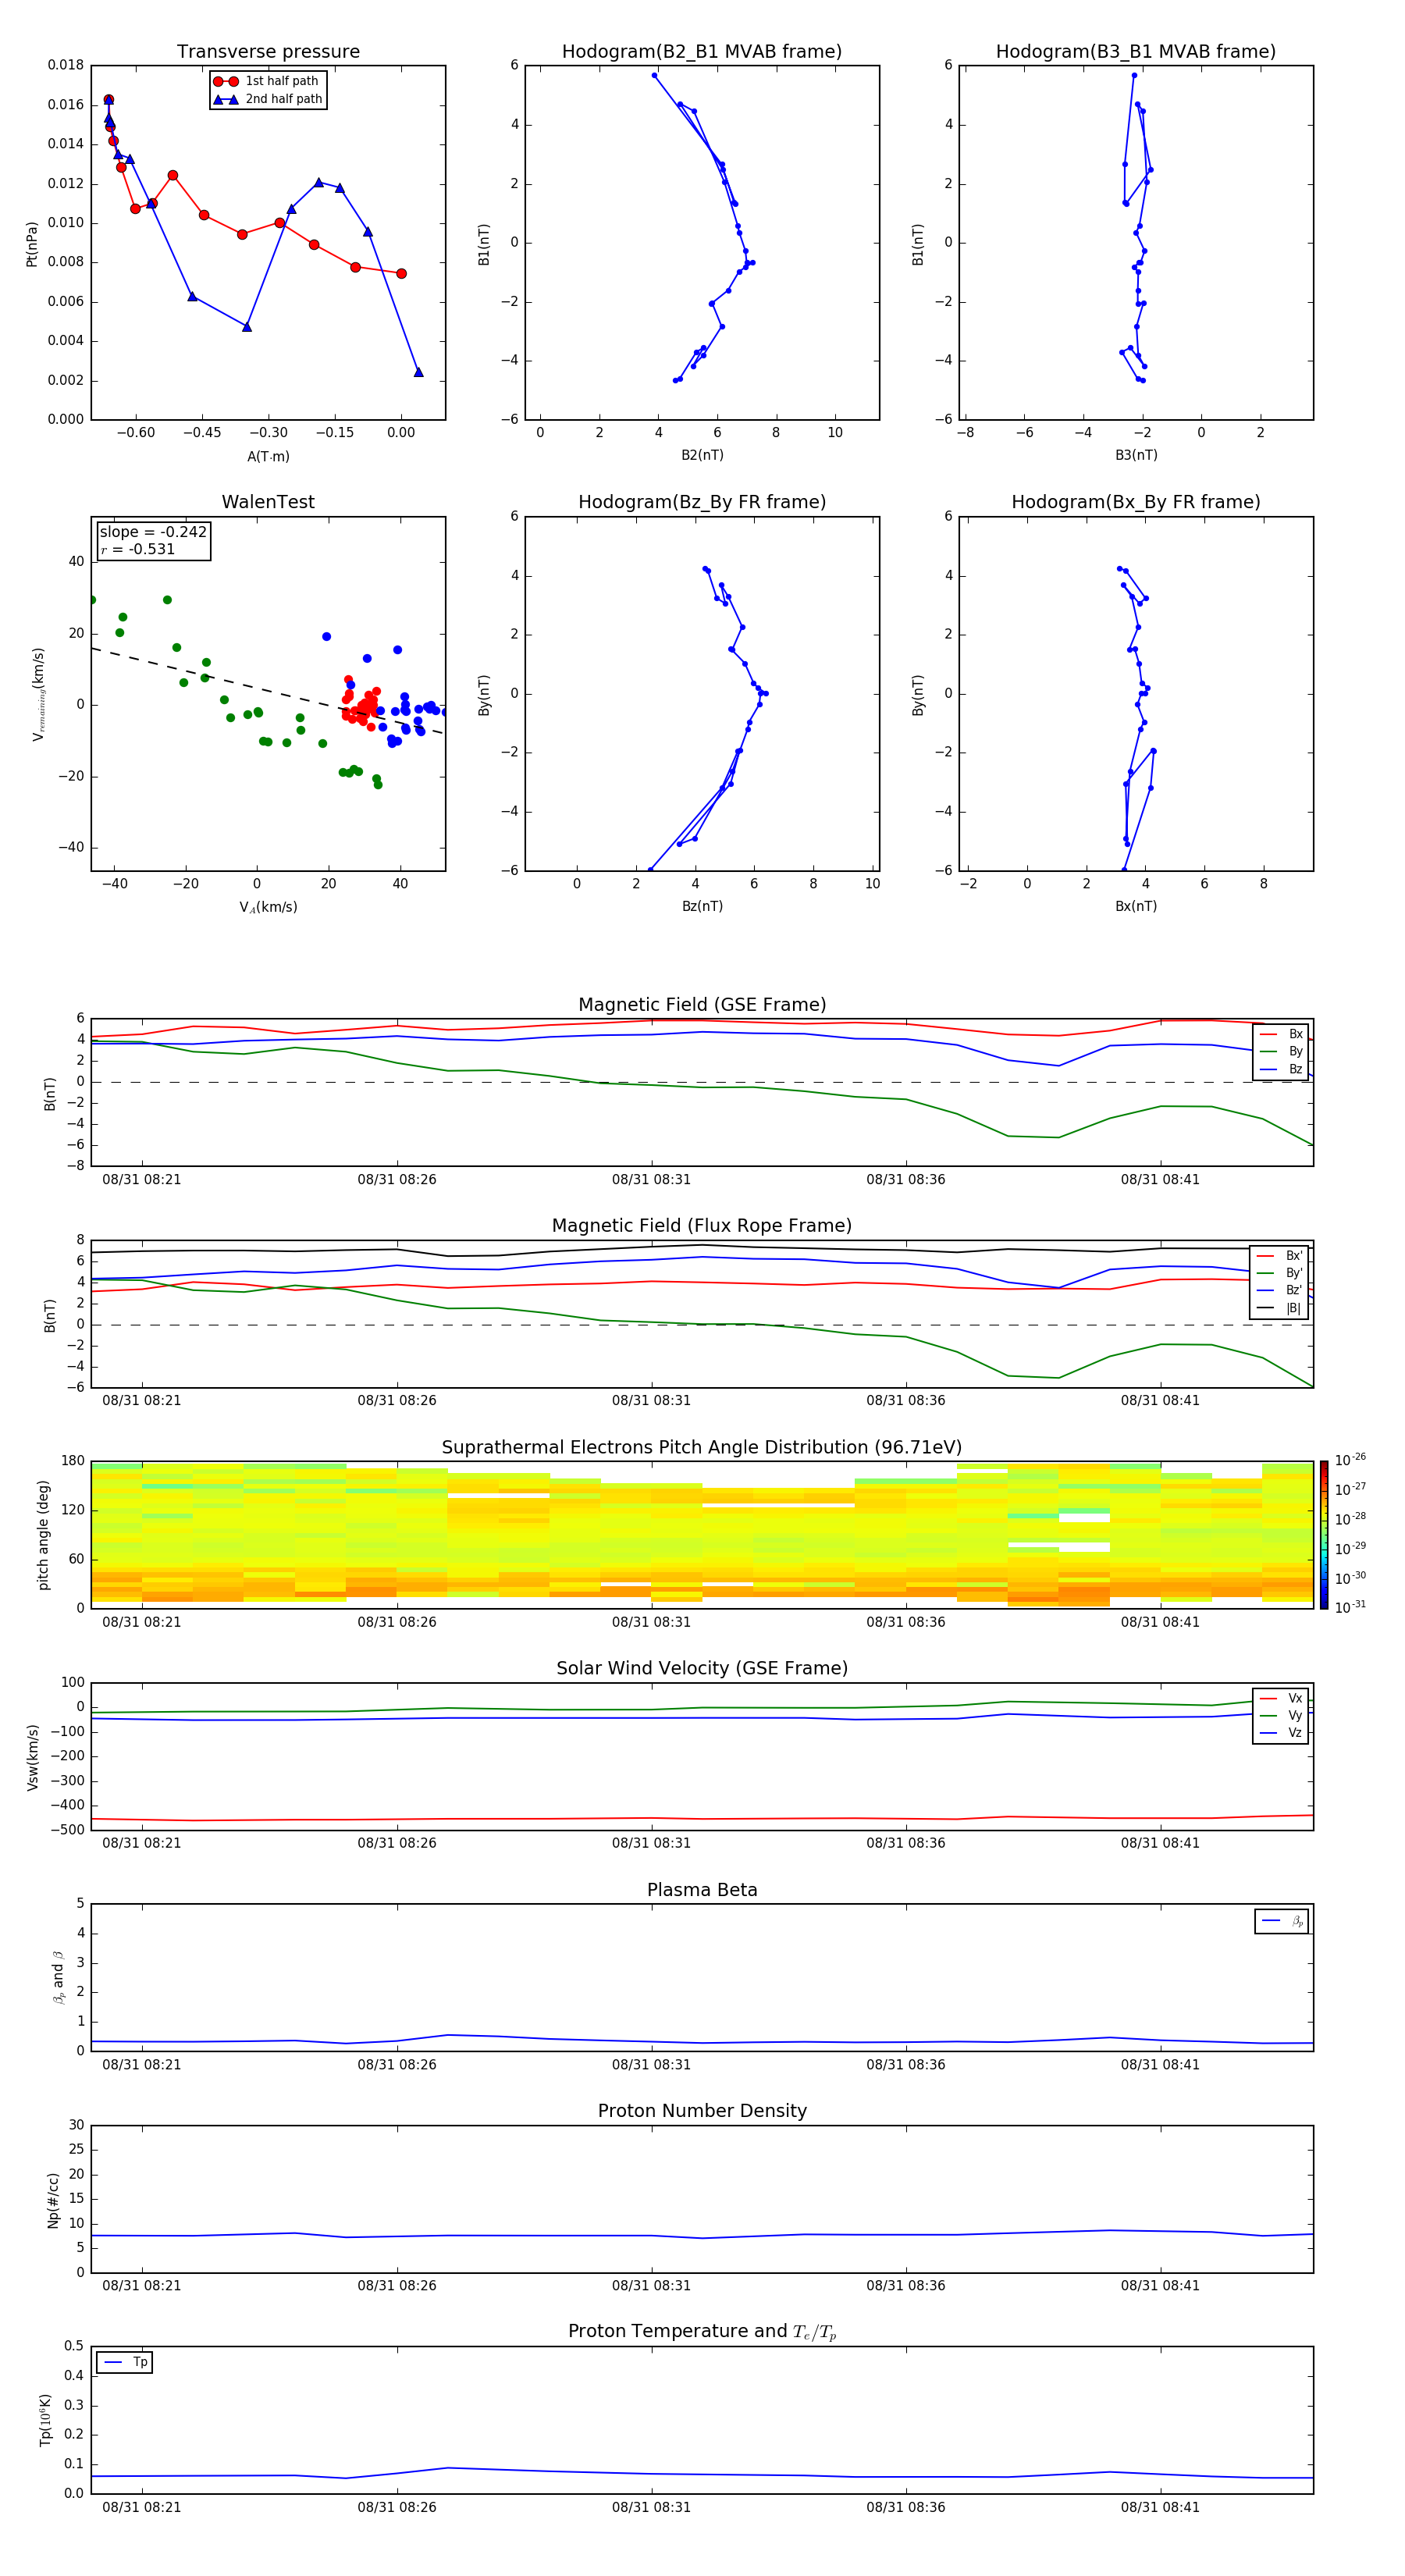Click the 'Solar Wind Velocity (GSE Frame)' title
Screen dimensions: 1405x2576
click(702, 1668)
